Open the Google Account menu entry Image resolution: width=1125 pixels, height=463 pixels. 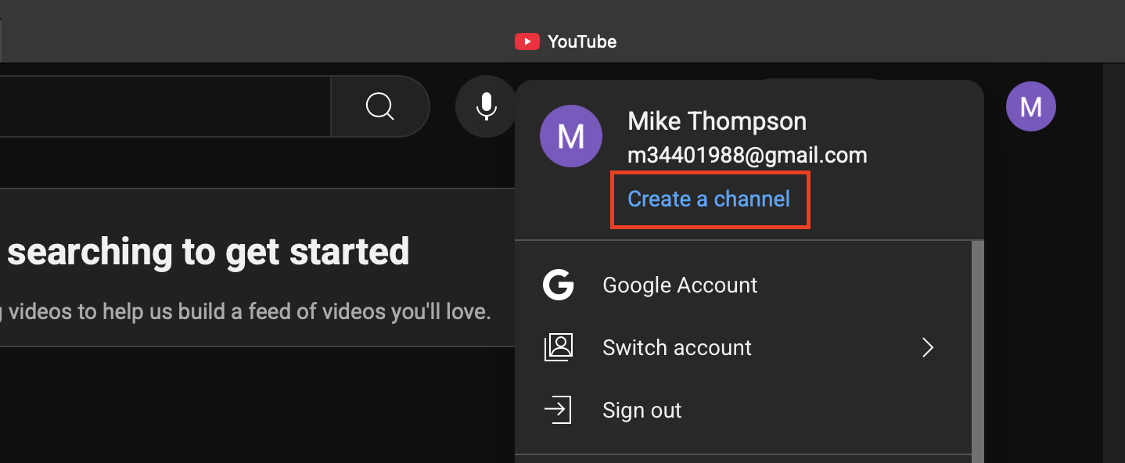click(x=743, y=285)
